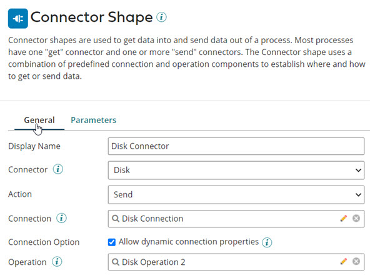370x278 pixels.
Task: Search connections using magnifier icon
Action: click(116, 219)
